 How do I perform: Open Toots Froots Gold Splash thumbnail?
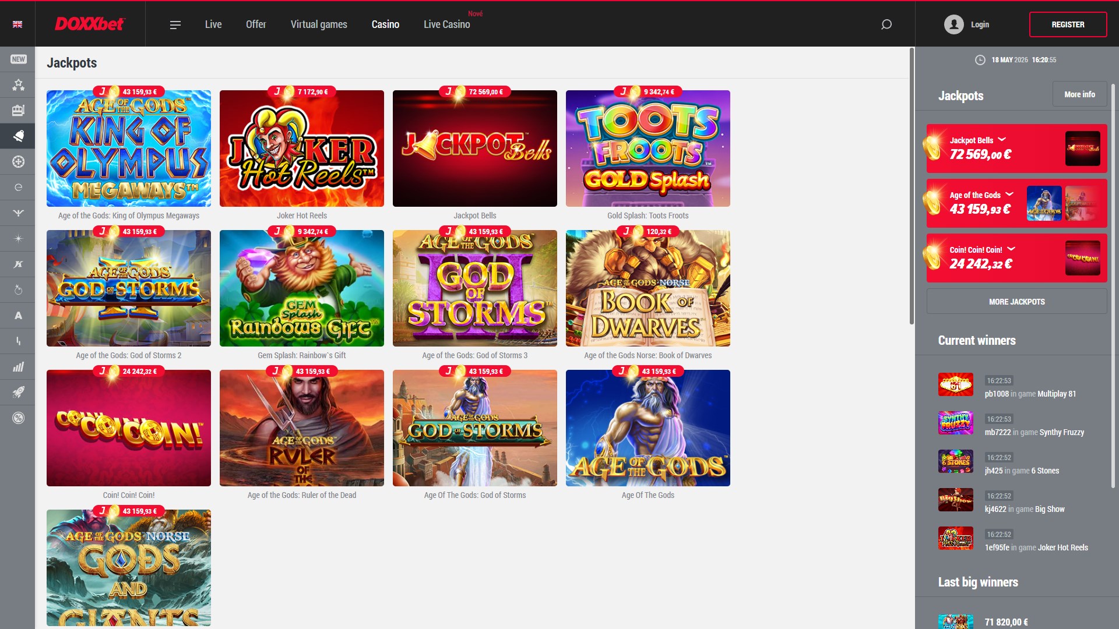648,149
